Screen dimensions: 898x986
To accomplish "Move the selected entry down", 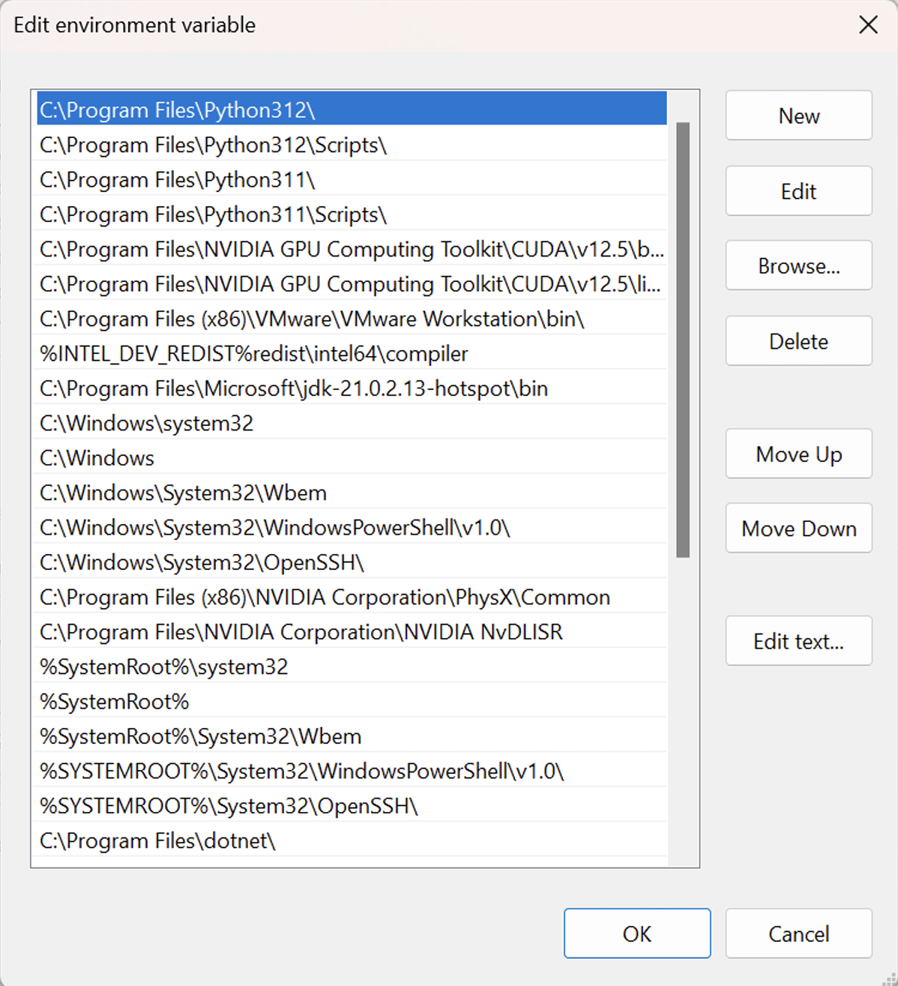I will click(x=798, y=529).
